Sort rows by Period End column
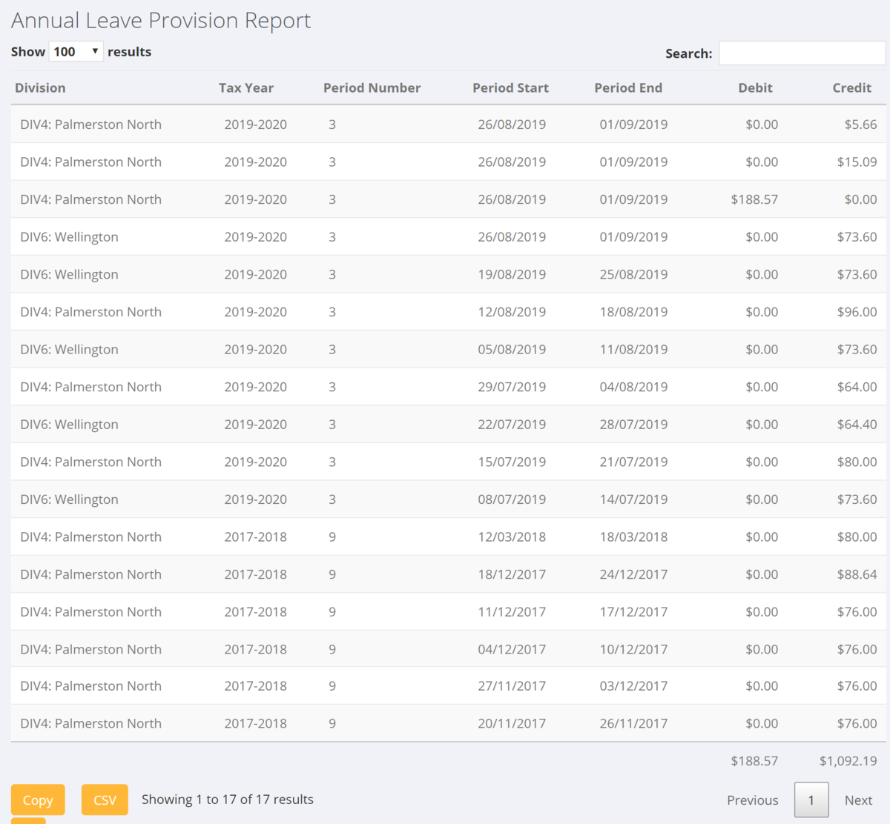Viewport: 890px width, 824px height. [x=628, y=87]
